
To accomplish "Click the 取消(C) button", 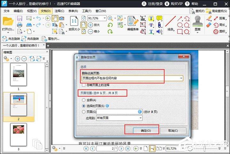I will (173, 131).
